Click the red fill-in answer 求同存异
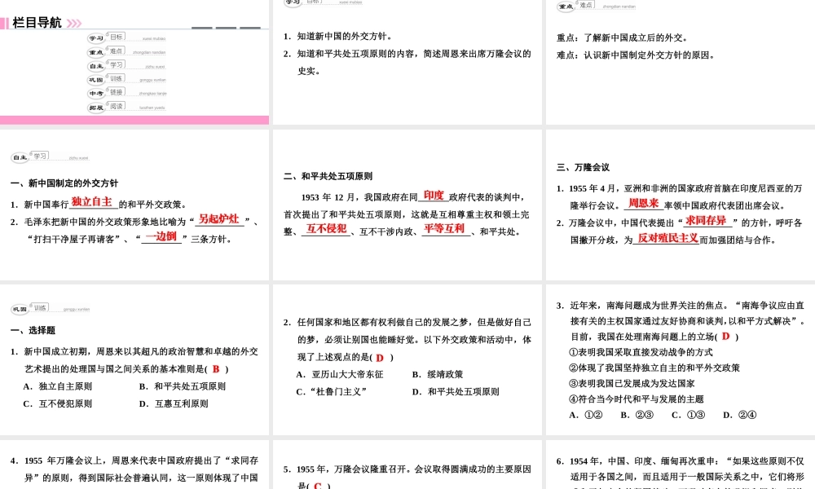This screenshot has width=815, height=489. pos(705,220)
